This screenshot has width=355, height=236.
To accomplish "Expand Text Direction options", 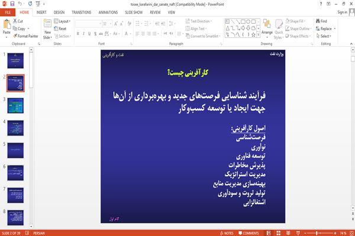I will [199, 21].
